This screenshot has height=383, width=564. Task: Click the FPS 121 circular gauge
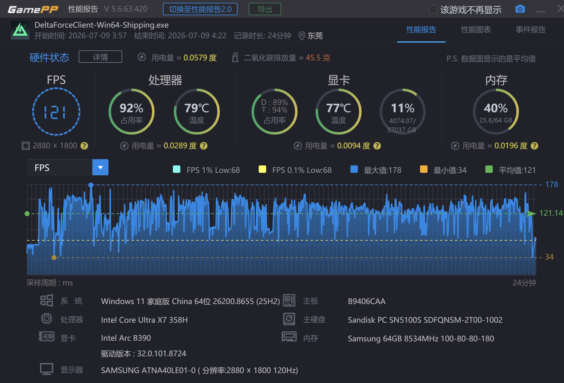[x=56, y=112]
